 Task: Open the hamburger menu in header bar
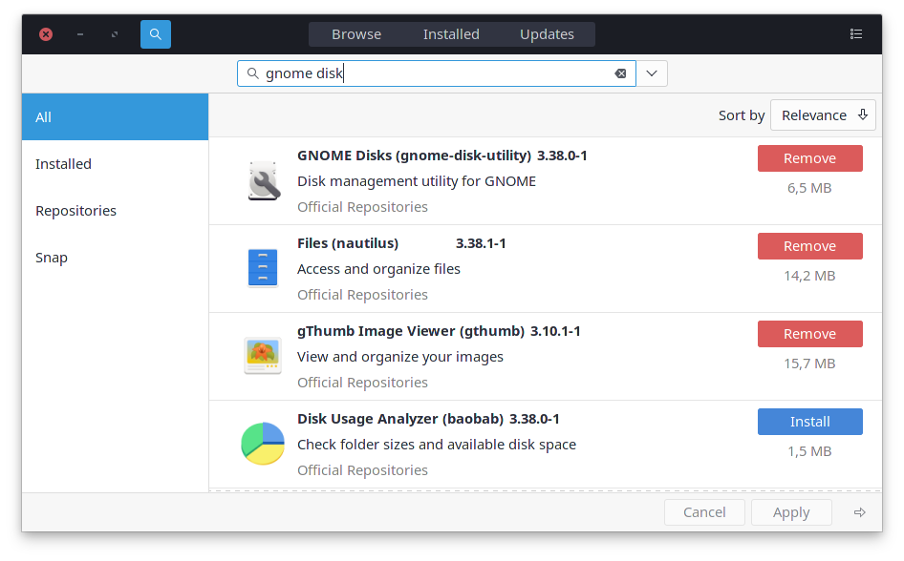[856, 34]
